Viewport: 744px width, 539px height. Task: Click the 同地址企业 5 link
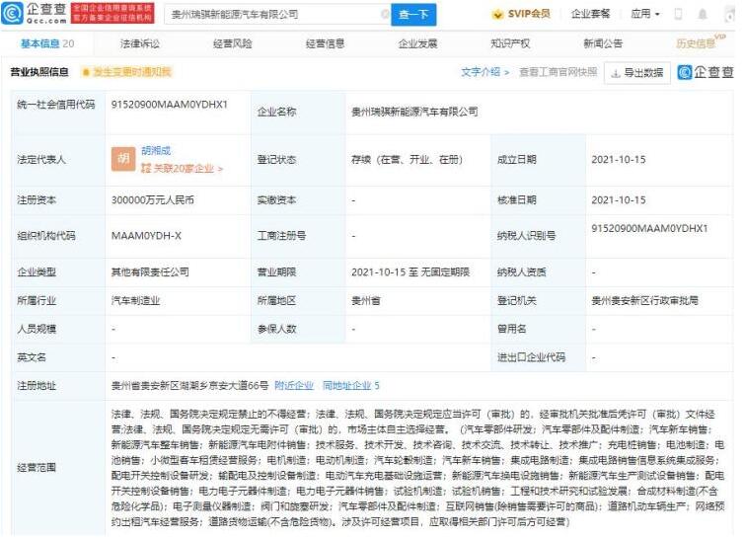351,386
